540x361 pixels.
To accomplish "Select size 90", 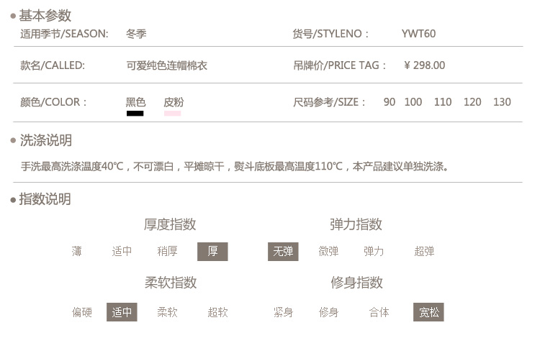I will pyautogui.click(x=390, y=102).
